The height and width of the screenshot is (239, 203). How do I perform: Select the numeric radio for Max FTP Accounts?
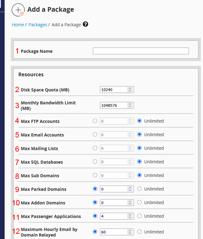tap(95, 121)
